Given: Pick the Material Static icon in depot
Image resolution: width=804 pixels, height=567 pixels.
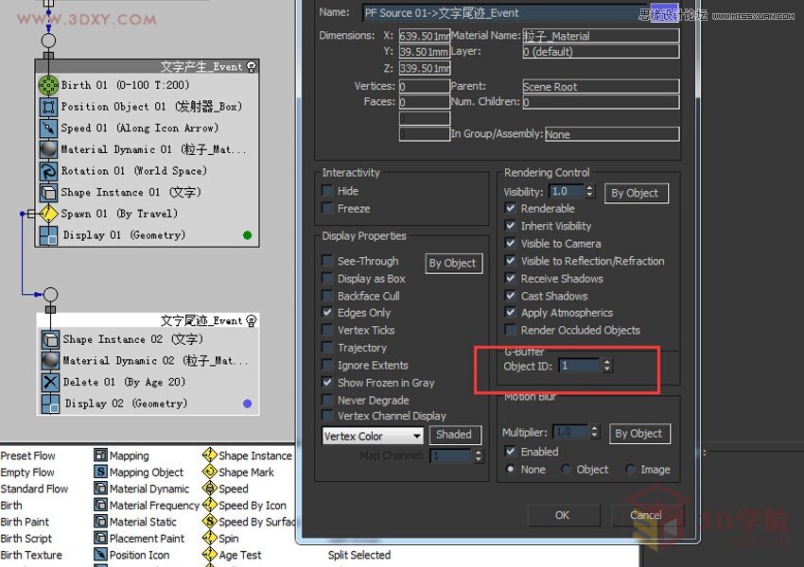Looking at the screenshot, I should pos(100,521).
